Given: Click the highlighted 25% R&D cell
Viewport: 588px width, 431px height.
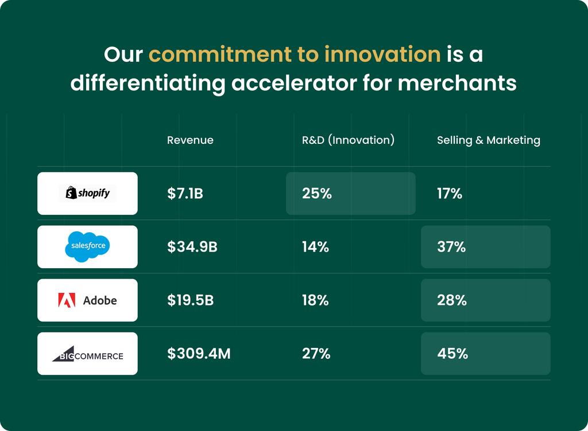Looking at the screenshot, I should pyautogui.click(x=350, y=194).
